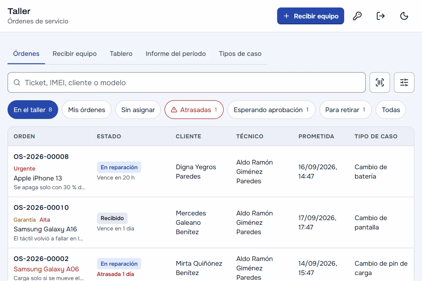Click the warning triangle on Atrasadas
The image size is (422, 281).
174,110
